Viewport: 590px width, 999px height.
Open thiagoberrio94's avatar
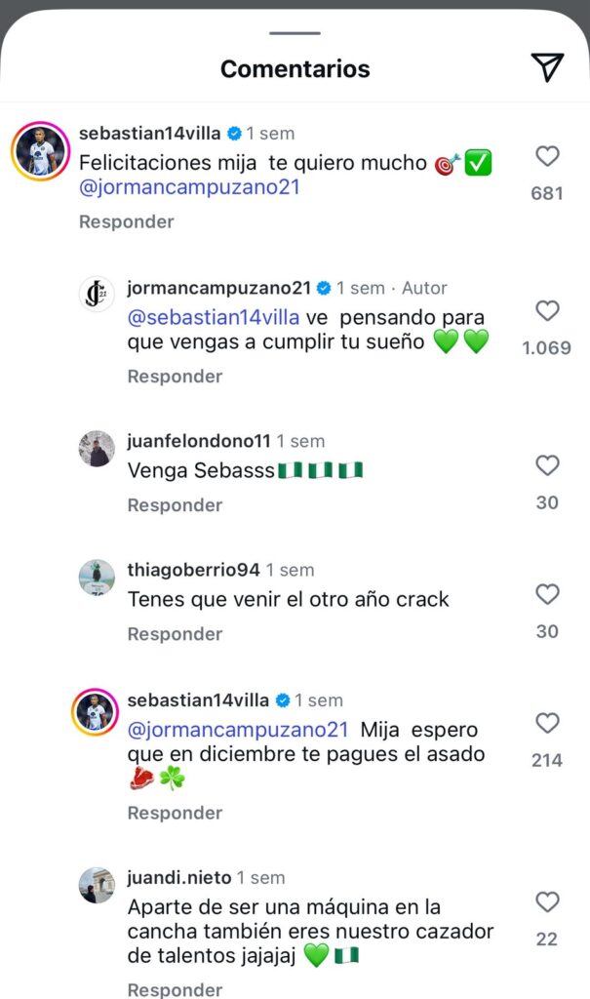point(97,577)
